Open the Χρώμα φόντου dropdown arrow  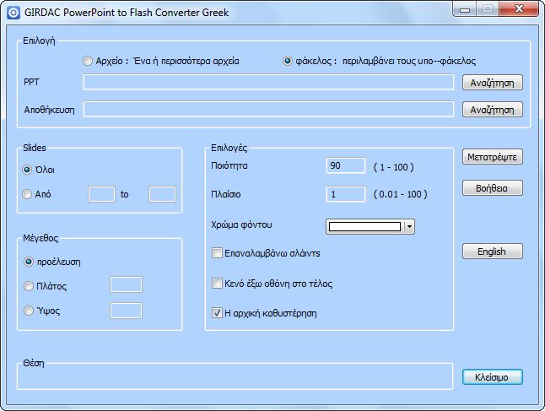tap(409, 227)
